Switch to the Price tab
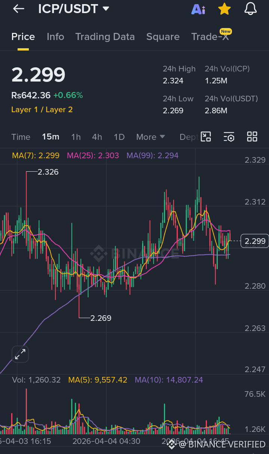 tap(23, 37)
